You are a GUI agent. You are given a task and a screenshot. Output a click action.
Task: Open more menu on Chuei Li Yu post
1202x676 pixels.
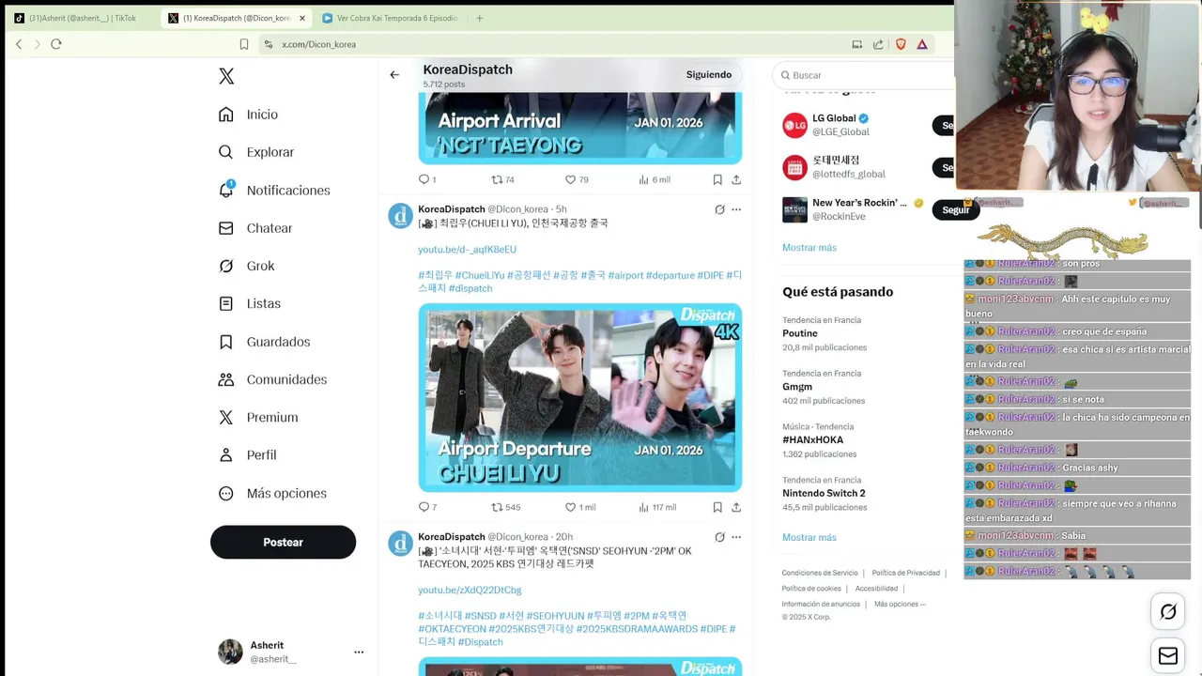pos(736,209)
